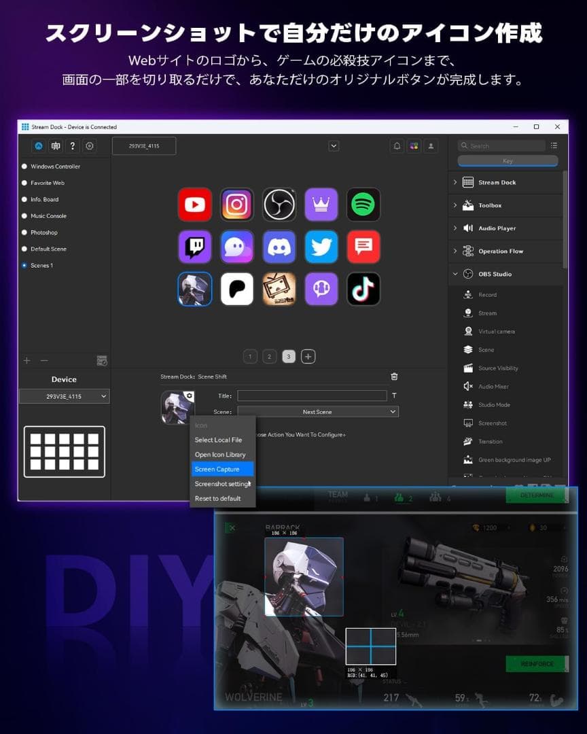
Task: Click Screen Capture in context menu
Action: pos(223,469)
